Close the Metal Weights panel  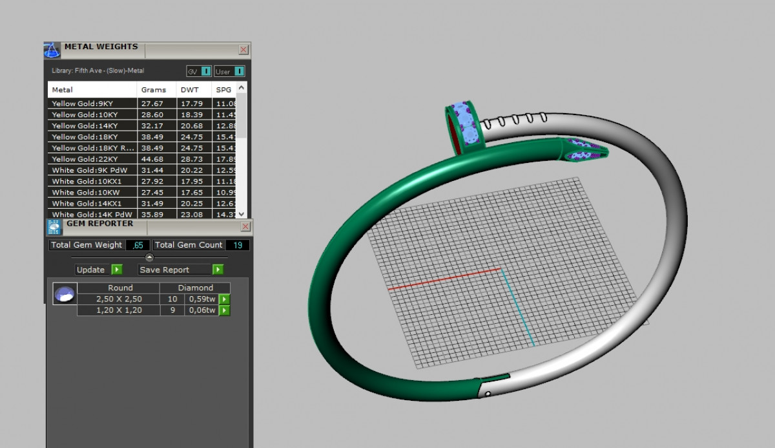[x=243, y=50]
